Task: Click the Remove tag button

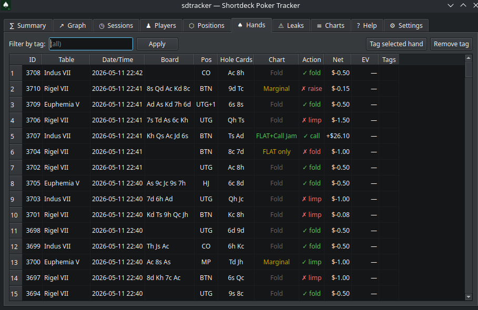Action: [x=451, y=44]
